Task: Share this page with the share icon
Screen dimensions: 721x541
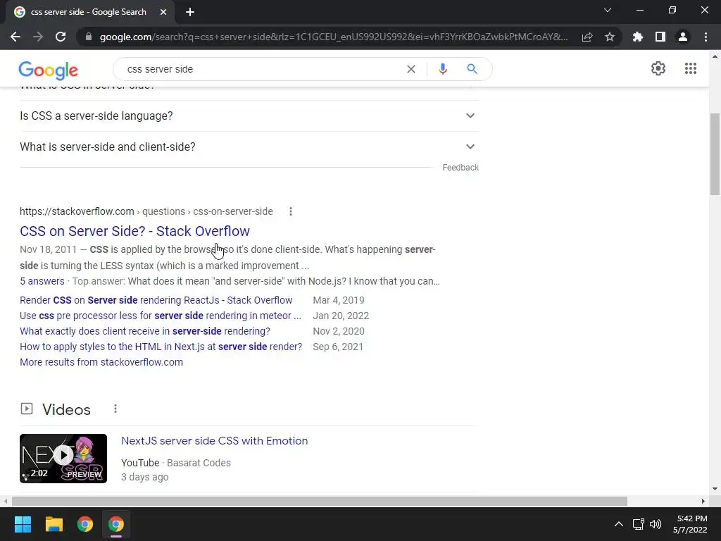Action: [587, 37]
